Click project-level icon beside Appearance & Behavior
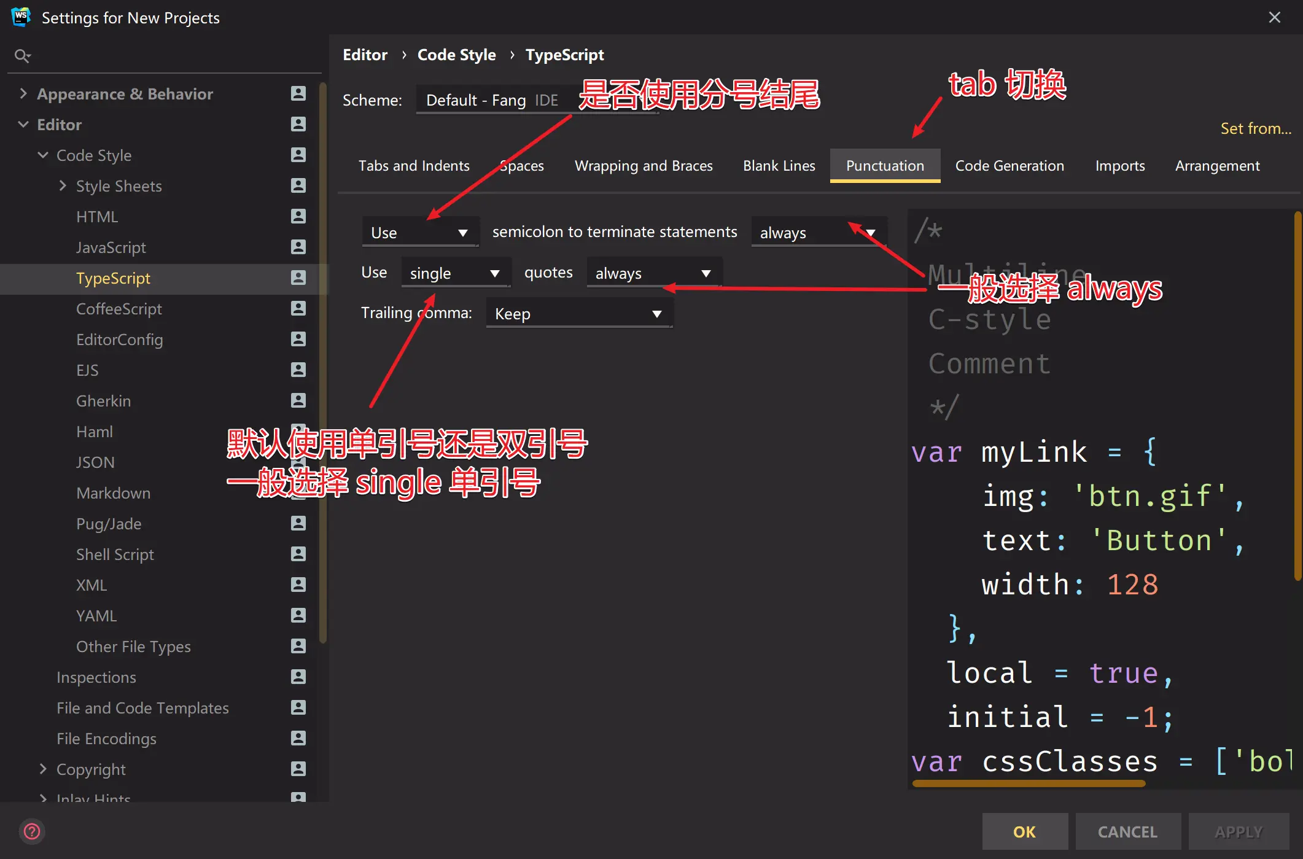This screenshot has width=1303, height=859. pos(298,93)
